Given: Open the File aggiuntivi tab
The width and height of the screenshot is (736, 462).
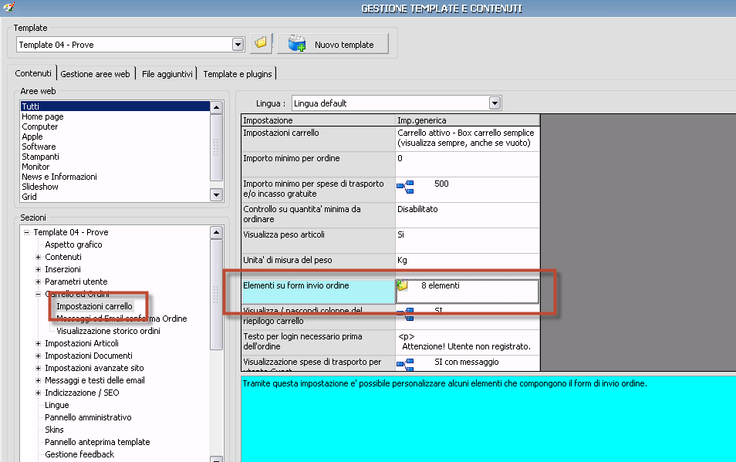Looking at the screenshot, I should click(x=167, y=74).
